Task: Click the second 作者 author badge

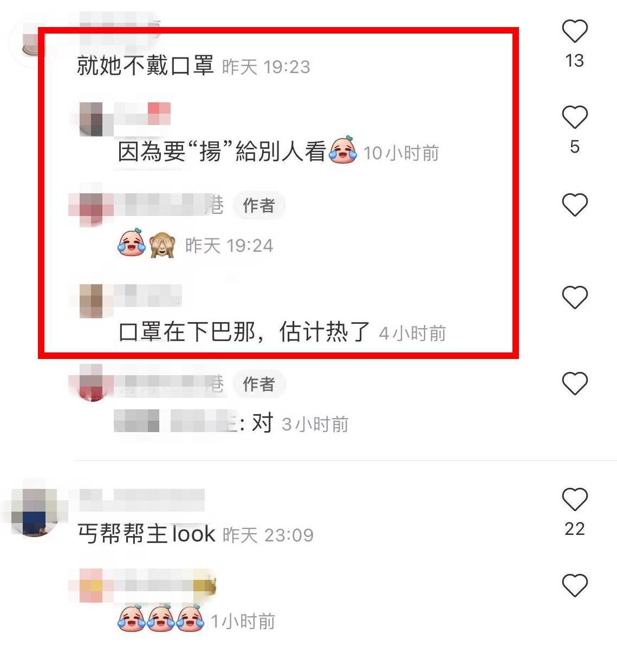Action: [x=259, y=384]
